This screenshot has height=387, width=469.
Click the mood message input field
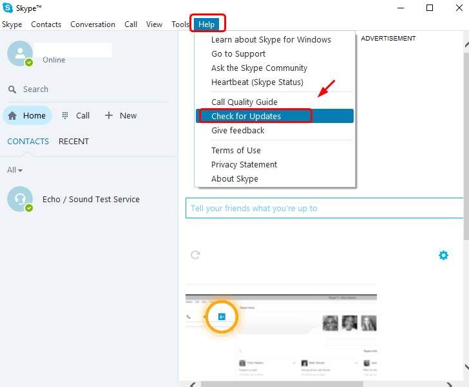324,209
